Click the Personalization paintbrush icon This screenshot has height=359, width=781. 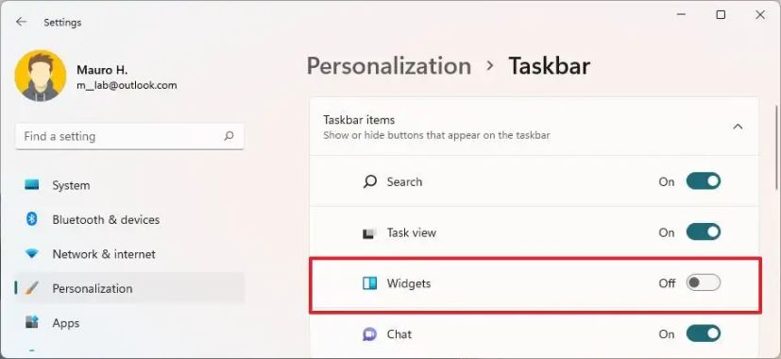32,288
